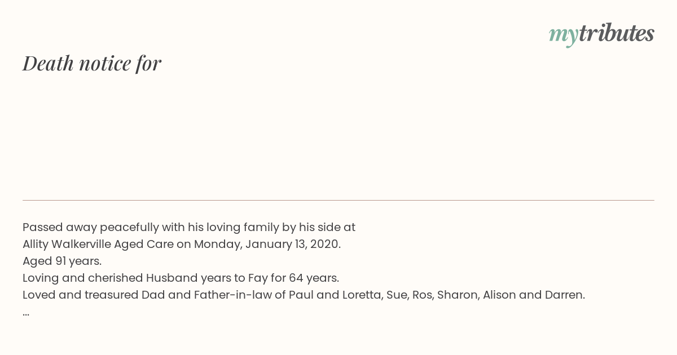Select the "Death notice for" heading
This screenshot has height=355, width=677.
pyautogui.click(x=92, y=63)
